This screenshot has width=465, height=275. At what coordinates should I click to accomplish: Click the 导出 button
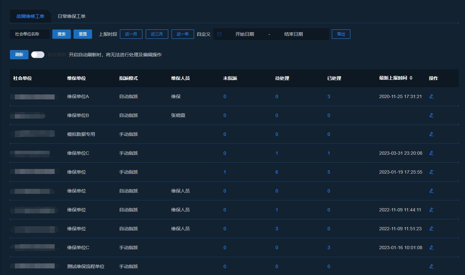point(341,34)
